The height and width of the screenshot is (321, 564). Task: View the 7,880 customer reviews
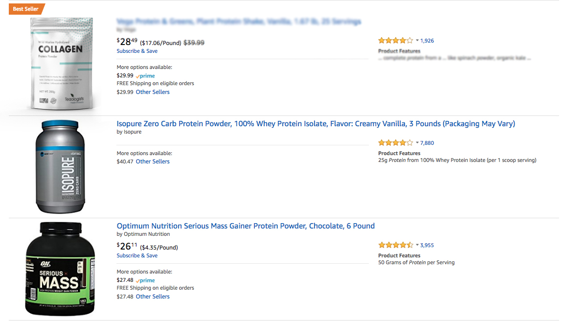point(427,143)
